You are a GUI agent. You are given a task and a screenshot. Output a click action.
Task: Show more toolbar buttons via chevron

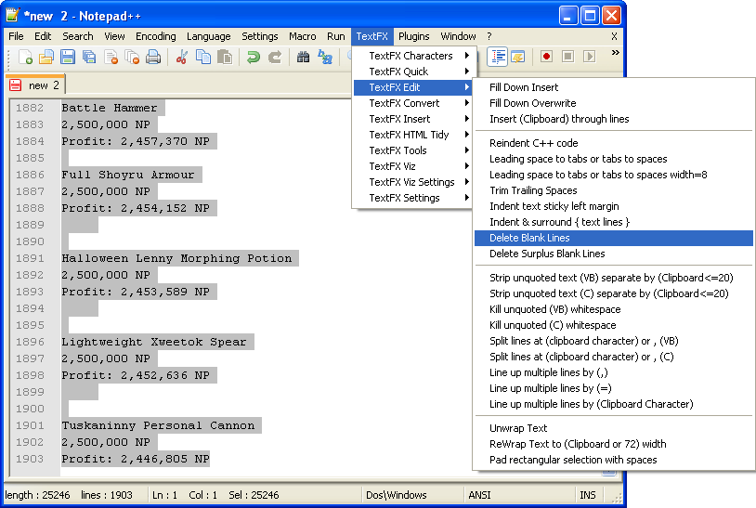(615, 53)
